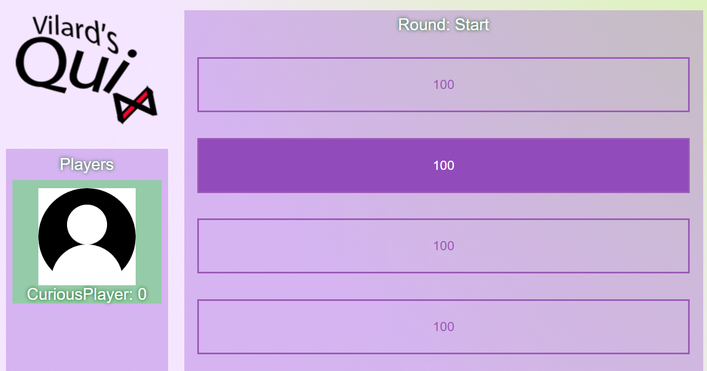
Task: Click the Round: Start heading
Action: coord(443,25)
